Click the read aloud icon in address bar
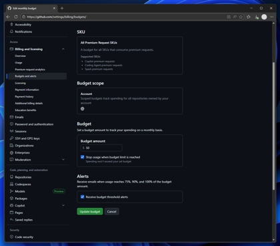 coord(235,17)
